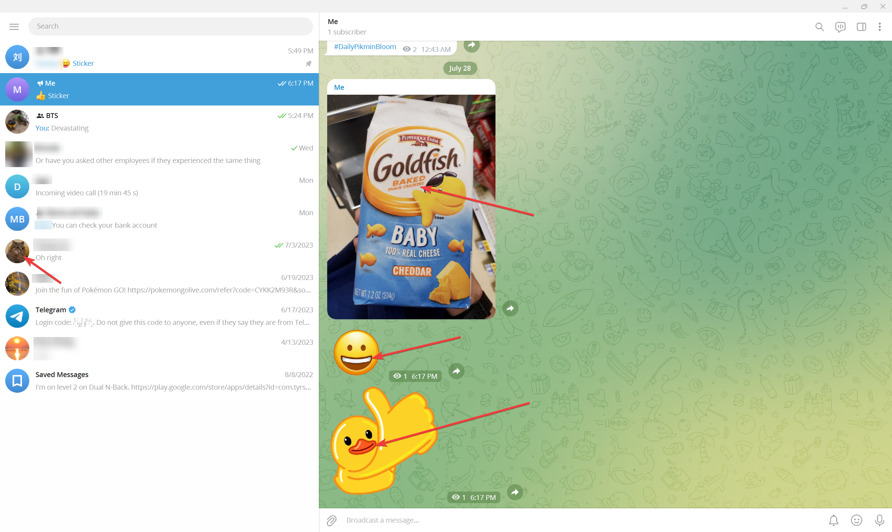The image size is (892, 532).
Task: Open the main hamburger menu
Action: click(x=14, y=26)
